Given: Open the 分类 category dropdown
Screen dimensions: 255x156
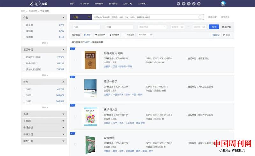Looking at the screenshot, I should (x=81, y=17).
